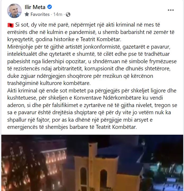This screenshot has height=191, width=184.
Task: Click the line starting "Mirënjohje për të gjithë"
Action: coord(89,47)
